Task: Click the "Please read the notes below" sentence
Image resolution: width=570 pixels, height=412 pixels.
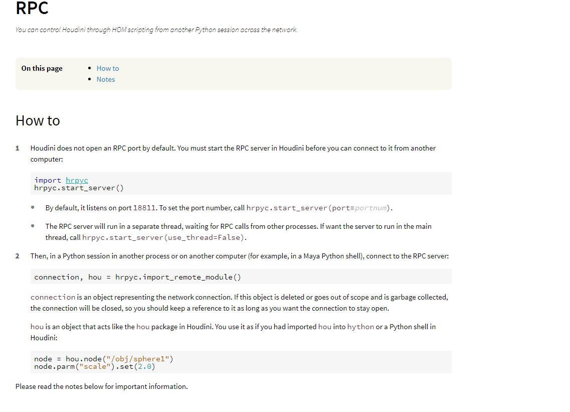Action: point(101,386)
